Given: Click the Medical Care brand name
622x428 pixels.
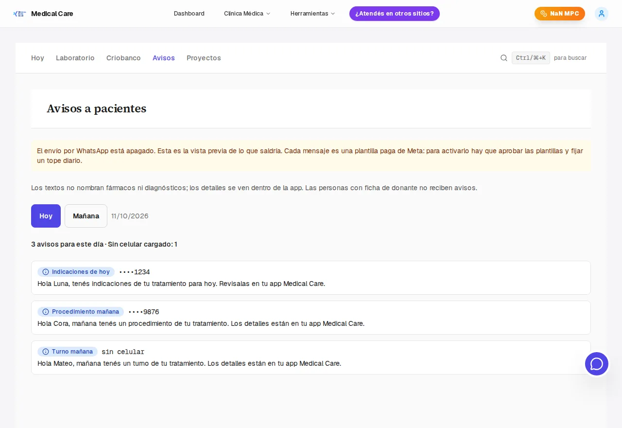Looking at the screenshot, I should [52, 14].
